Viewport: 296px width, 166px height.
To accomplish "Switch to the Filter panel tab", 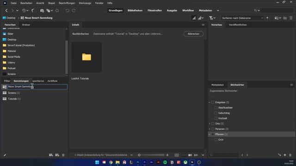I will pos(7,81).
